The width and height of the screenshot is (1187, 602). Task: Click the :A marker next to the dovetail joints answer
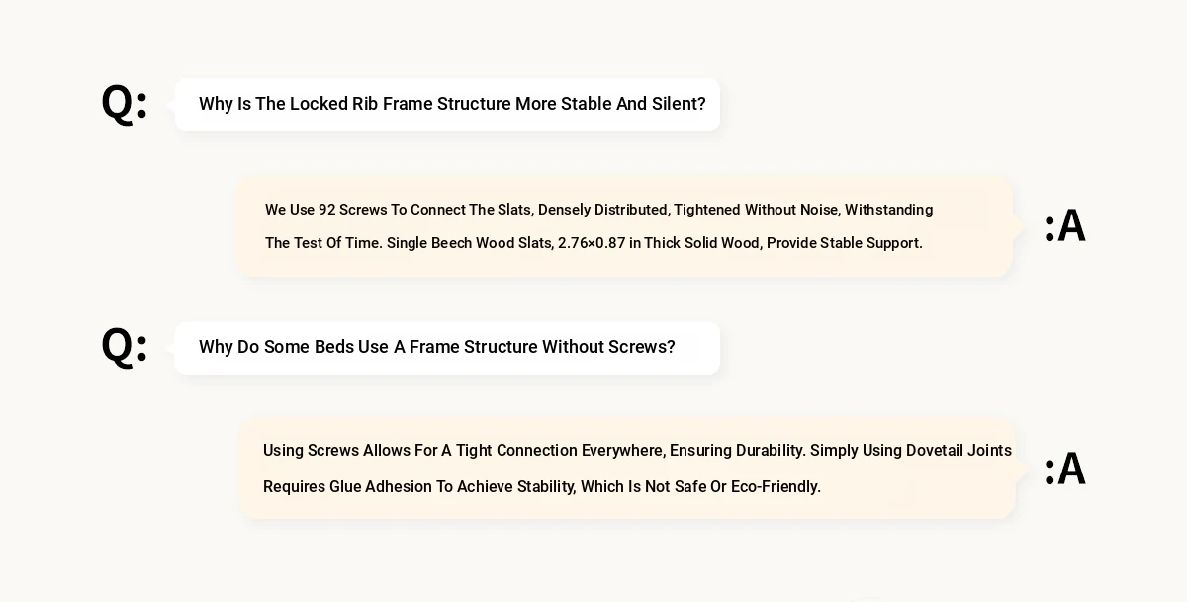pos(1065,470)
